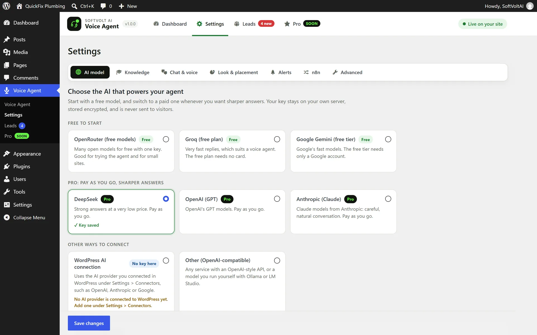Open Comments in the admin sidebar
The image size is (537, 335).
pyautogui.click(x=26, y=78)
